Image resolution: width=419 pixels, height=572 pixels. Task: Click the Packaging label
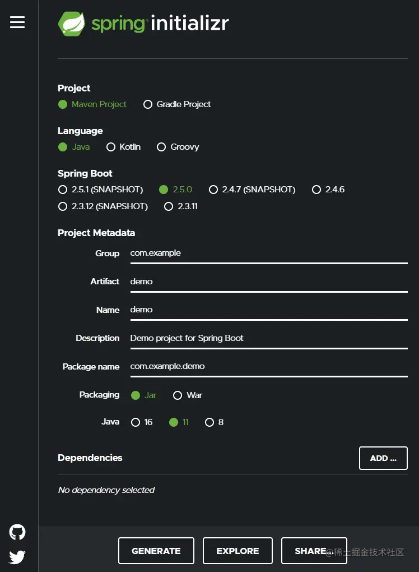[x=100, y=395]
